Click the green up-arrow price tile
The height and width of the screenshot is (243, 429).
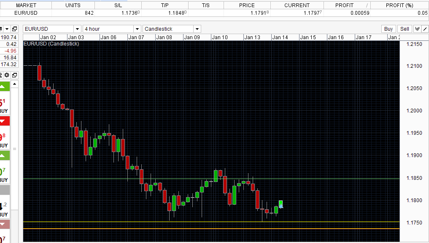click(5, 86)
